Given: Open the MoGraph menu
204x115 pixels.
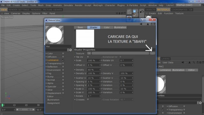Looking at the screenshot, I should click(98, 5).
